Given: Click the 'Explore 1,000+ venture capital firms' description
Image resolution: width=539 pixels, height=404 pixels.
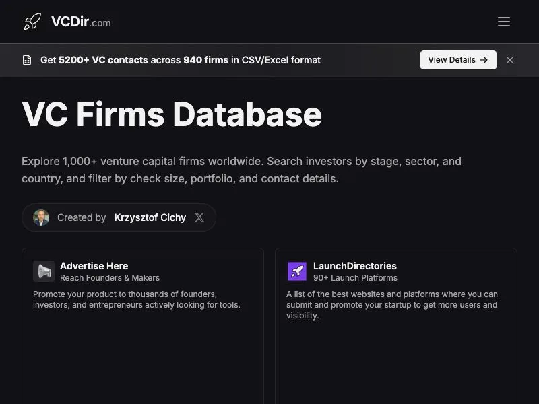Looking at the screenshot, I should pos(241,170).
